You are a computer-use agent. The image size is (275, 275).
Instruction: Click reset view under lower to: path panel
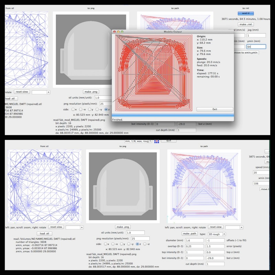point(216,227)
